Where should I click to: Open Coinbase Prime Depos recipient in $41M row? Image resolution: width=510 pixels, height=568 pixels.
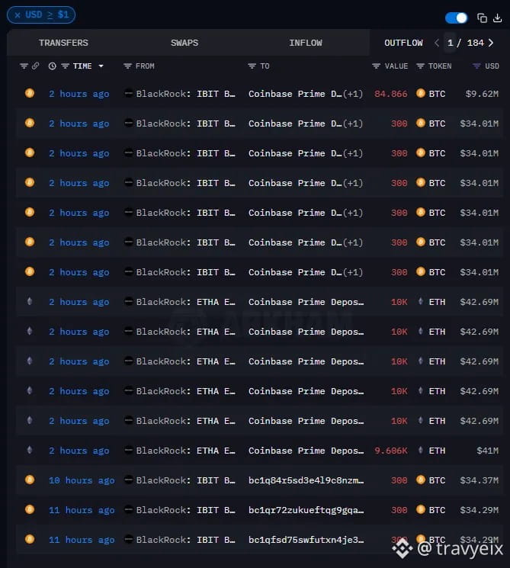306,451
